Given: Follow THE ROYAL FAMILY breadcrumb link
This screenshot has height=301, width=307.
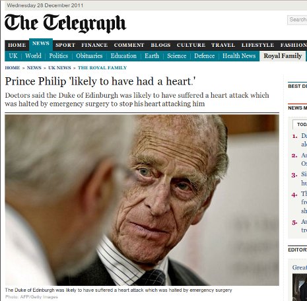Looking at the screenshot, I should (102, 68).
